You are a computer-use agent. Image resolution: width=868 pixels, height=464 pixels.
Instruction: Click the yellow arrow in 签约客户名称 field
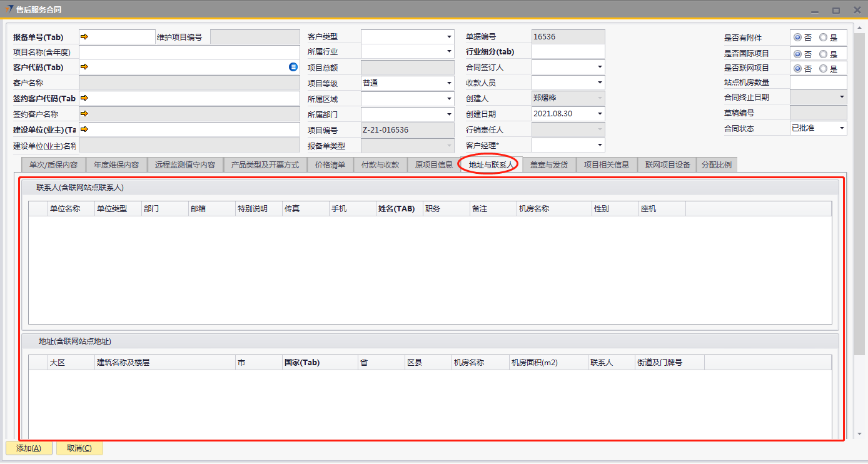click(x=84, y=114)
